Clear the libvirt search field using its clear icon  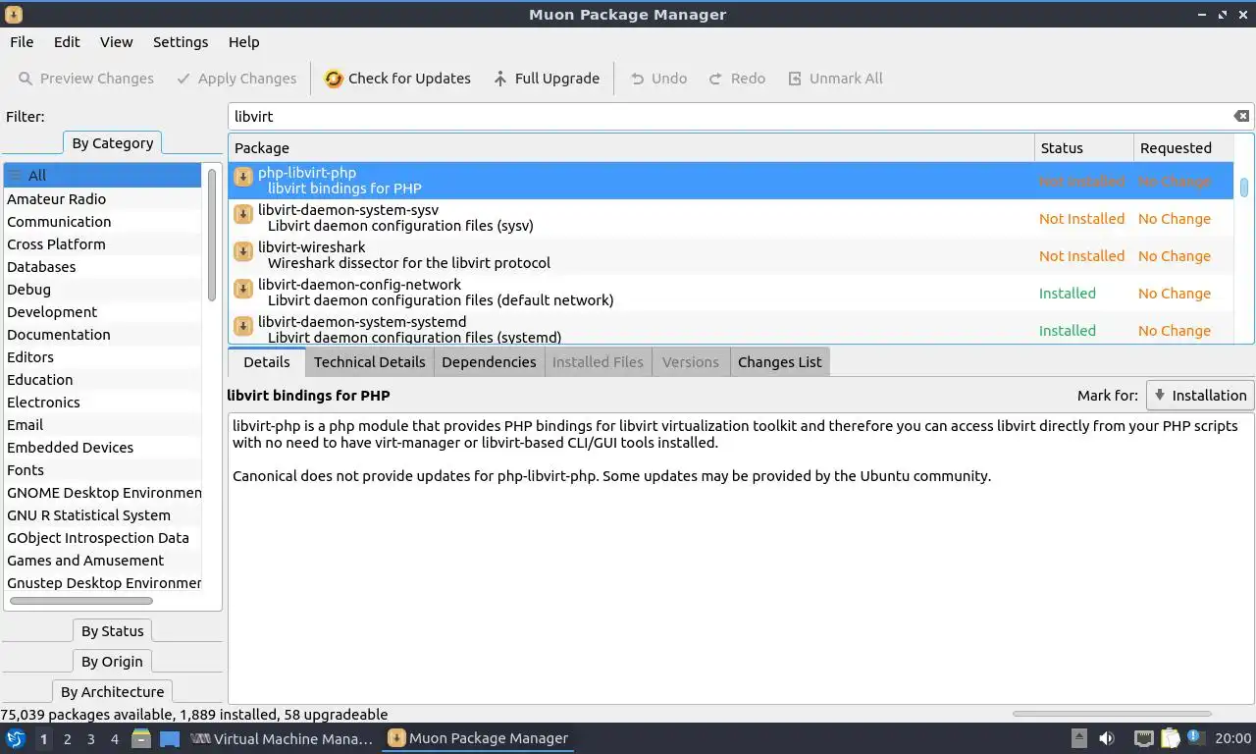tap(1241, 116)
